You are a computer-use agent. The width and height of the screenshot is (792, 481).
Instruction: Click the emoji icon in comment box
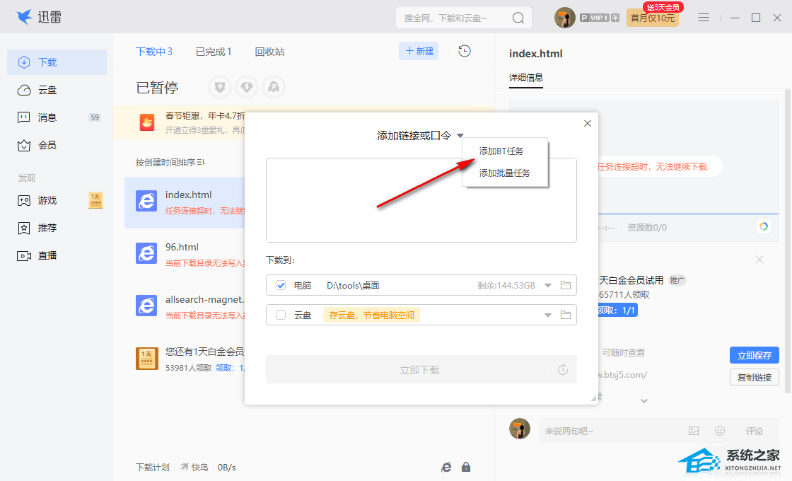[720, 431]
